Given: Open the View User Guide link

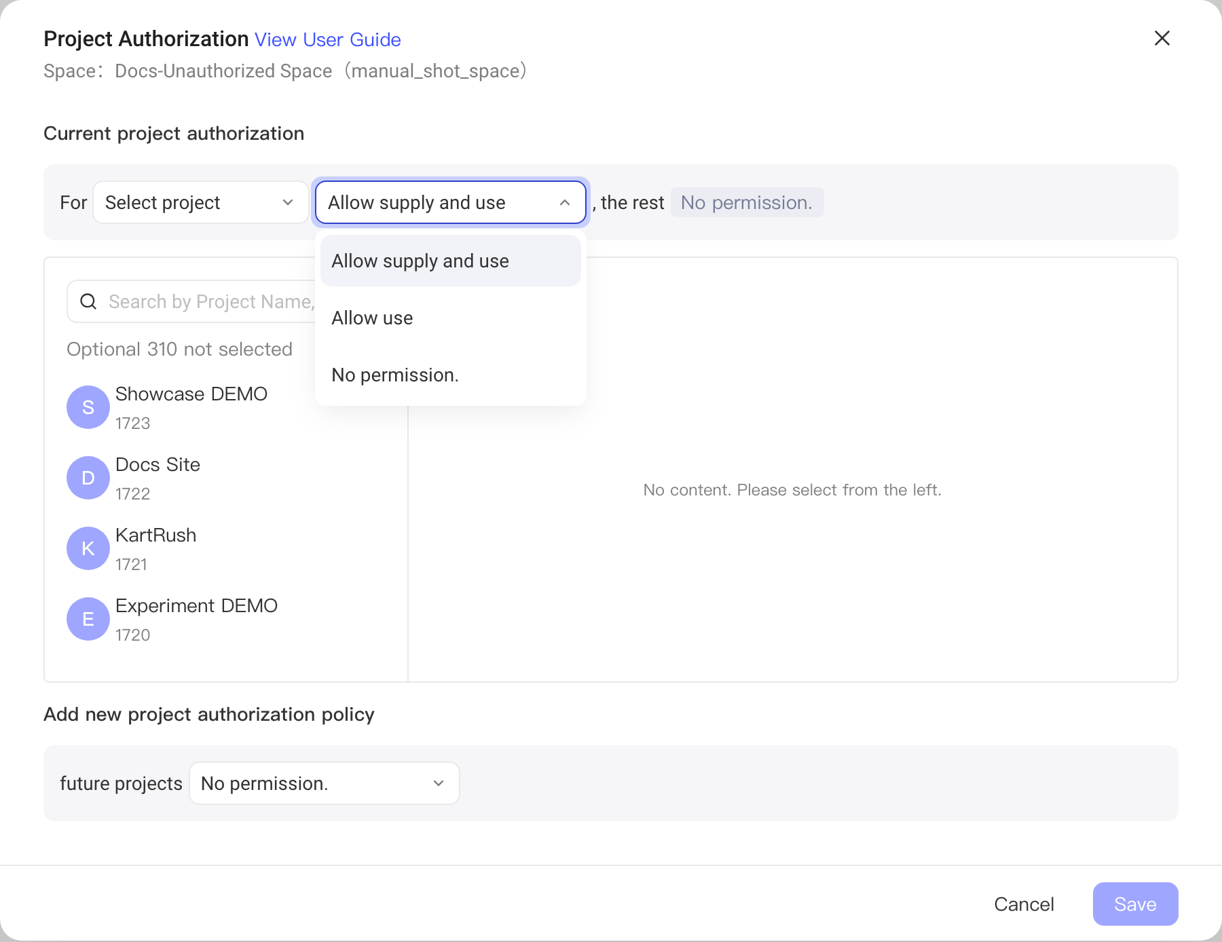Looking at the screenshot, I should (327, 39).
